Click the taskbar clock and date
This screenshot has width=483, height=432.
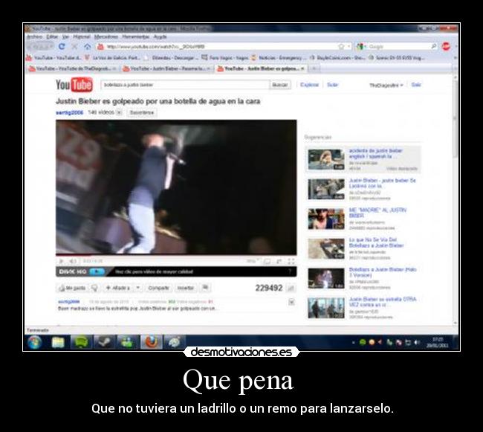point(437,342)
